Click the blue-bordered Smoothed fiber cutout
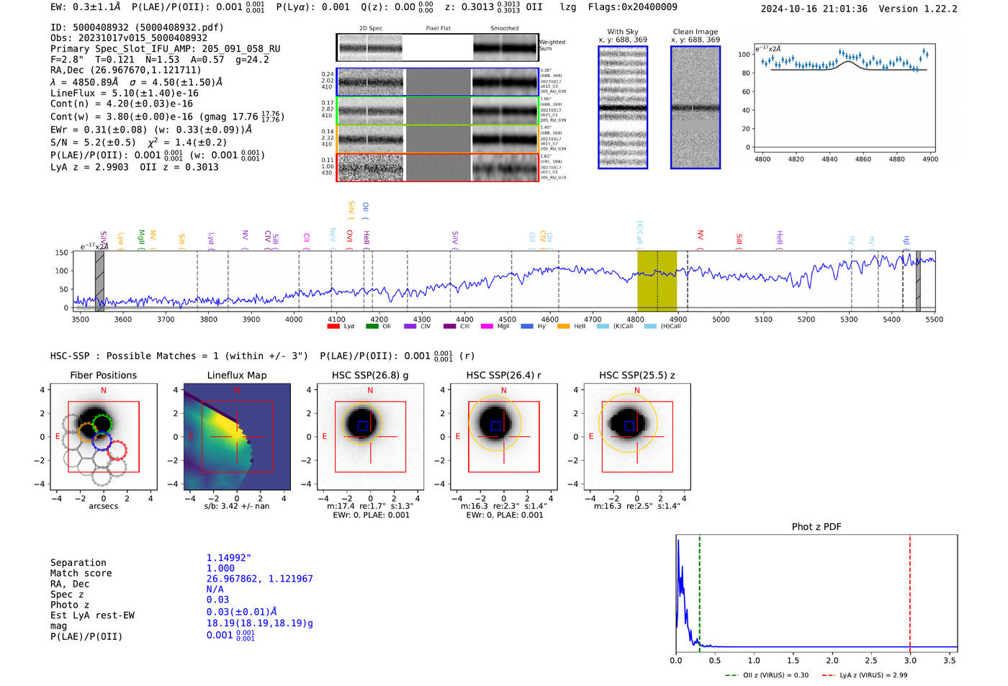The image size is (1008, 686). coord(505,83)
